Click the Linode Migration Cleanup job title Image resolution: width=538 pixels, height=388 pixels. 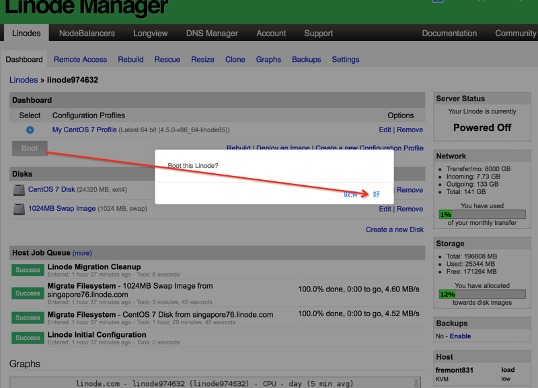[x=94, y=266]
